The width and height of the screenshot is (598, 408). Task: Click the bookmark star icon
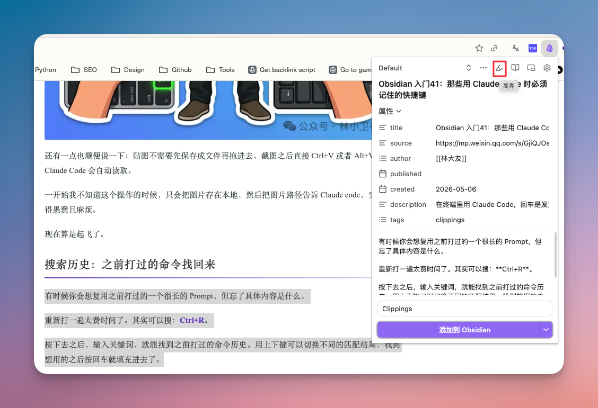pos(479,48)
